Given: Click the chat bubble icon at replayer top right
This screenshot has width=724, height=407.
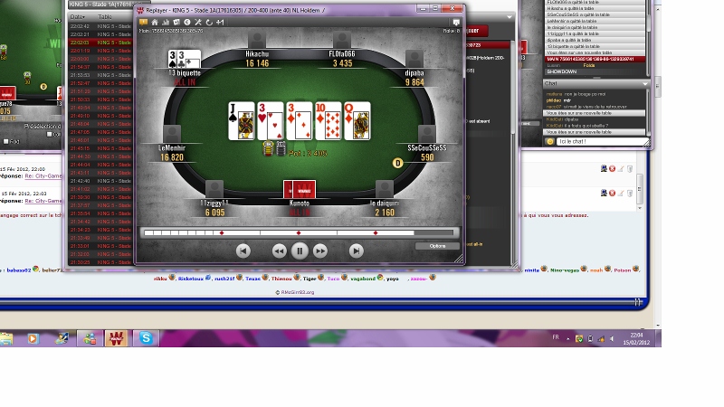Looking at the screenshot, I should click(456, 22).
